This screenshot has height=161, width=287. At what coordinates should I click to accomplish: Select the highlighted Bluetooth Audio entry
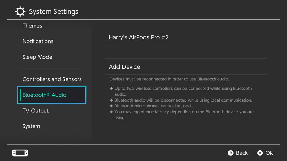point(52,95)
